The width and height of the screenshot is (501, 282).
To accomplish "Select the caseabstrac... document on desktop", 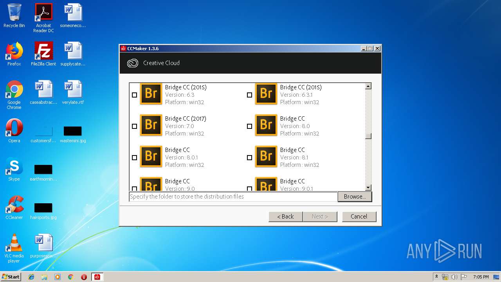I will click(x=43, y=92).
